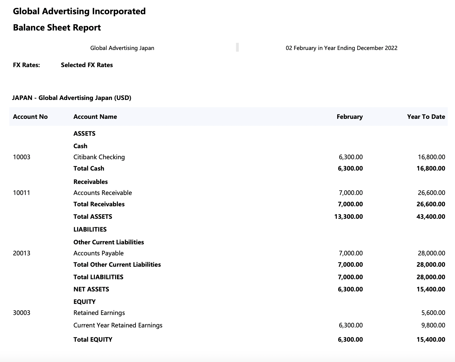455x362 pixels.
Task: Click the Global Advertising Japan entity selector
Action: (x=122, y=48)
